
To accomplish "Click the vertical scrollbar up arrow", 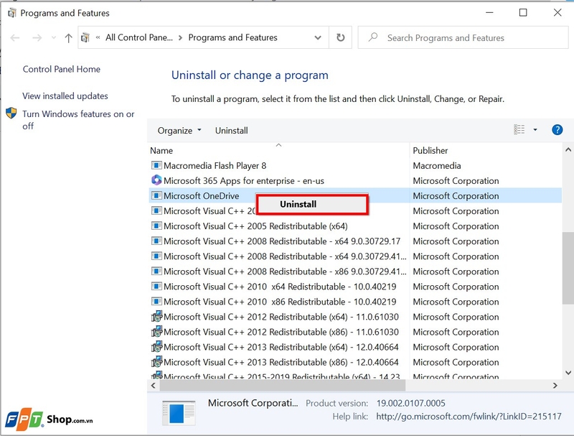I will click(x=568, y=149).
